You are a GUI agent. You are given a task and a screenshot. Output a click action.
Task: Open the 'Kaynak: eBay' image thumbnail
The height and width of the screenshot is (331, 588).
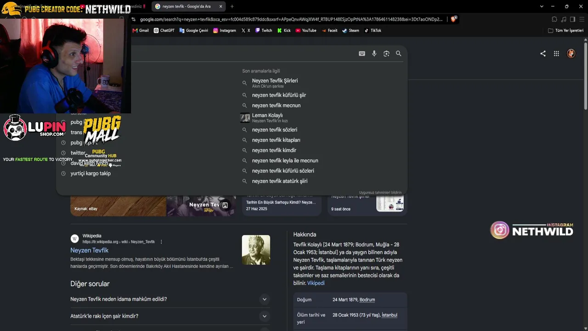pos(118,205)
